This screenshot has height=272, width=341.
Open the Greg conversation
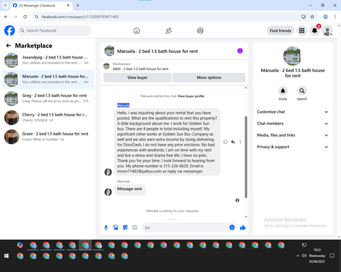[x=48, y=99]
